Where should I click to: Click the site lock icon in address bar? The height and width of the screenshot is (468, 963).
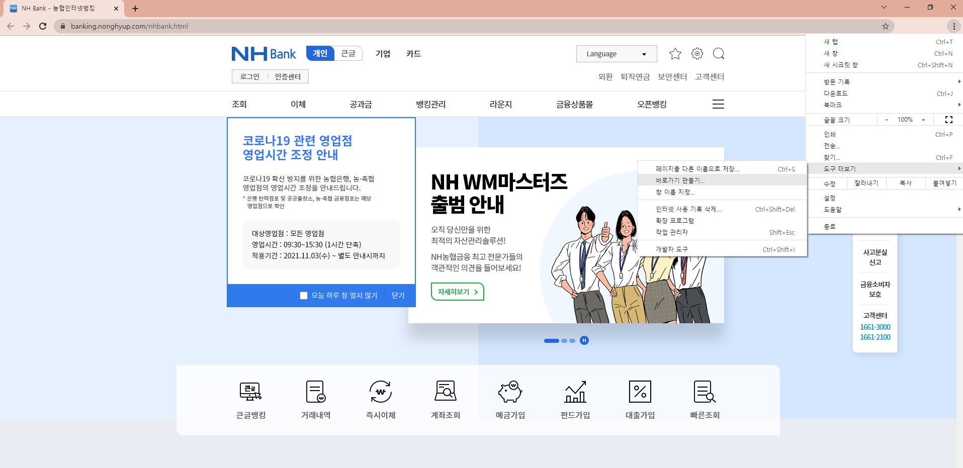(63, 26)
